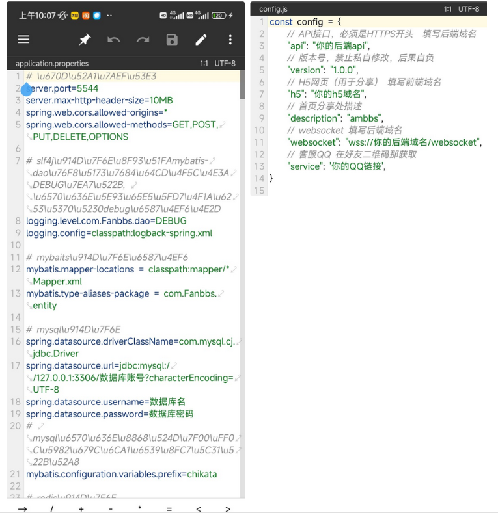498x515 pixels.
Task: Save the file with floppy disk icon
Action: [x=172, y=40]
